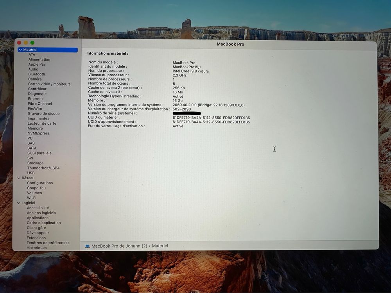Open Volumes under Réseau
The width and height of the screenshot is (391, 293).
[34, 193]
